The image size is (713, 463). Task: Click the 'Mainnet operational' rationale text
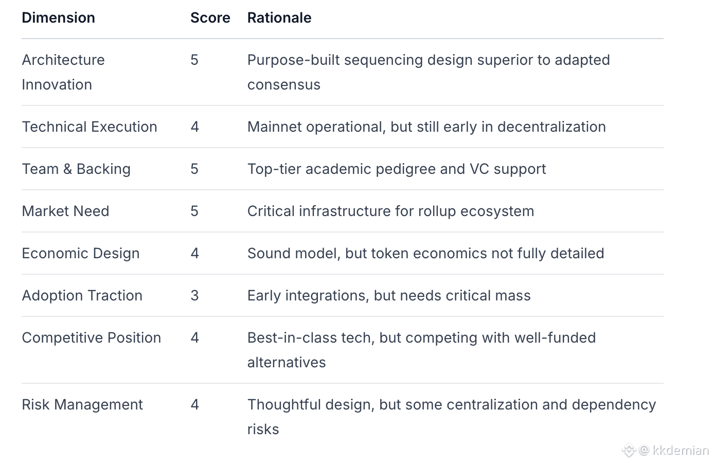coord(426,127)
